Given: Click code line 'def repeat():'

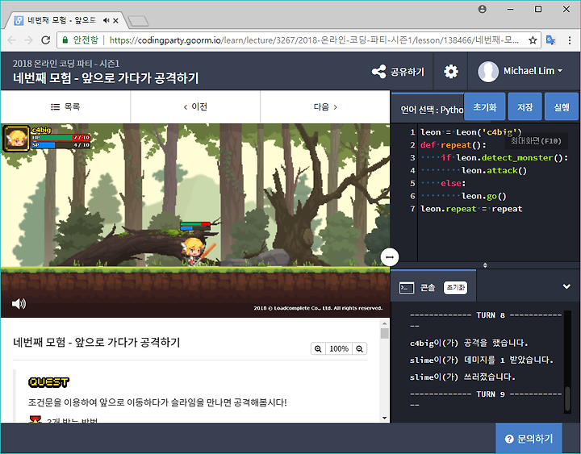Looking at the screenshot, I should tap(453, 145).
